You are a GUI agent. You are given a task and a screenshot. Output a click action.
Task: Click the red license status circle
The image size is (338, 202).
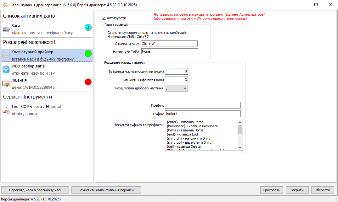(x=88, y=82)
